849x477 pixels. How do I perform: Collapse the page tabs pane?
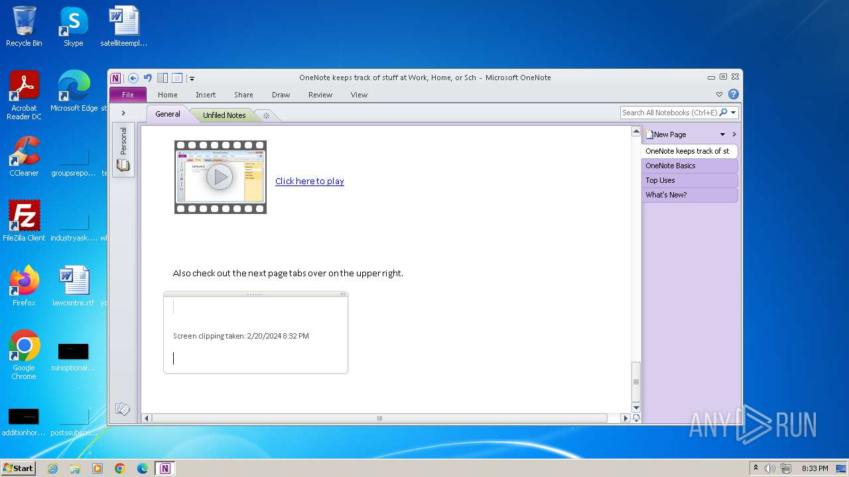coord(734,134)
